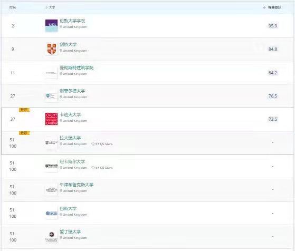Click the 5+ QS Stars badge for 拉夫堡大学
This screenshot has width=295, height=251.
pyautogui.click(x=102, y=144)
